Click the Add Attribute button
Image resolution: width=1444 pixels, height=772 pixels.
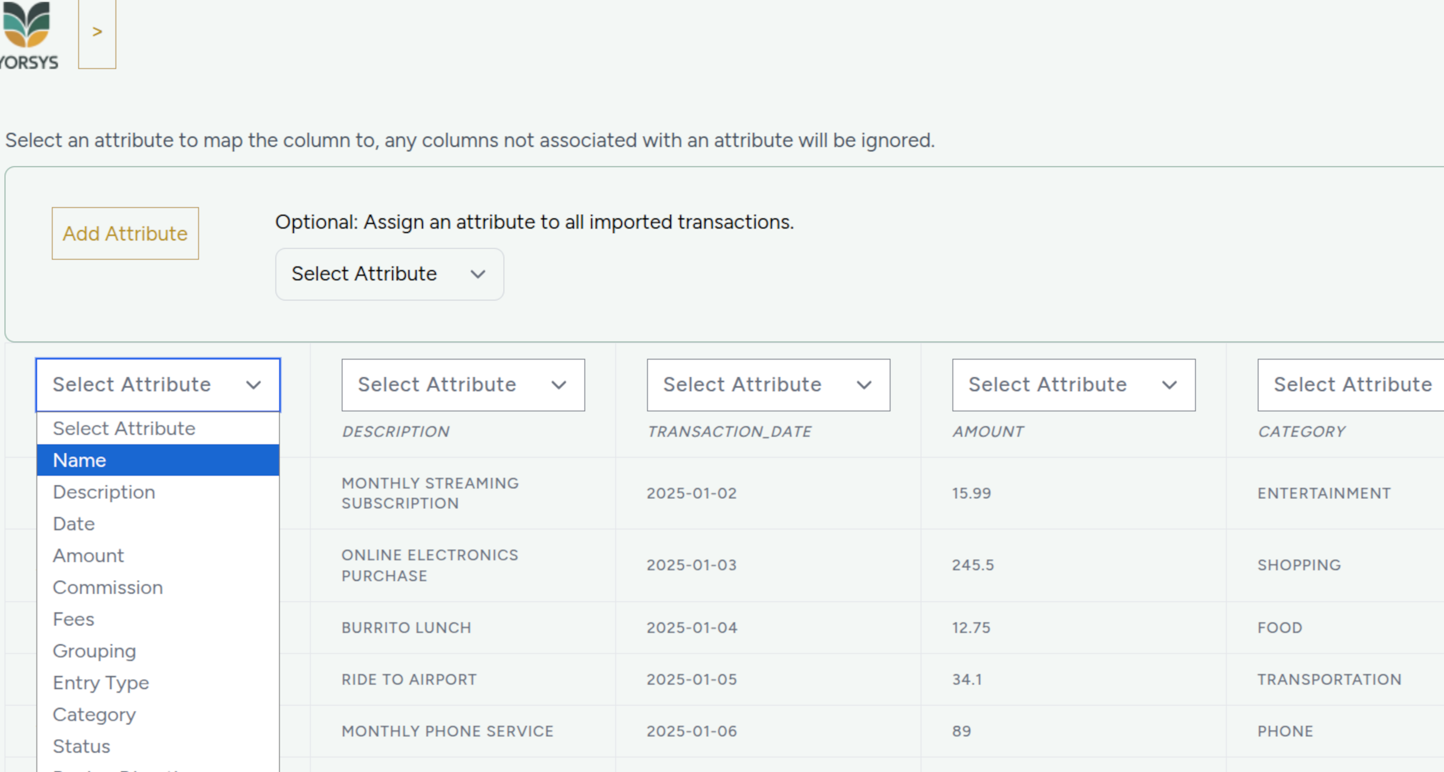125,234
